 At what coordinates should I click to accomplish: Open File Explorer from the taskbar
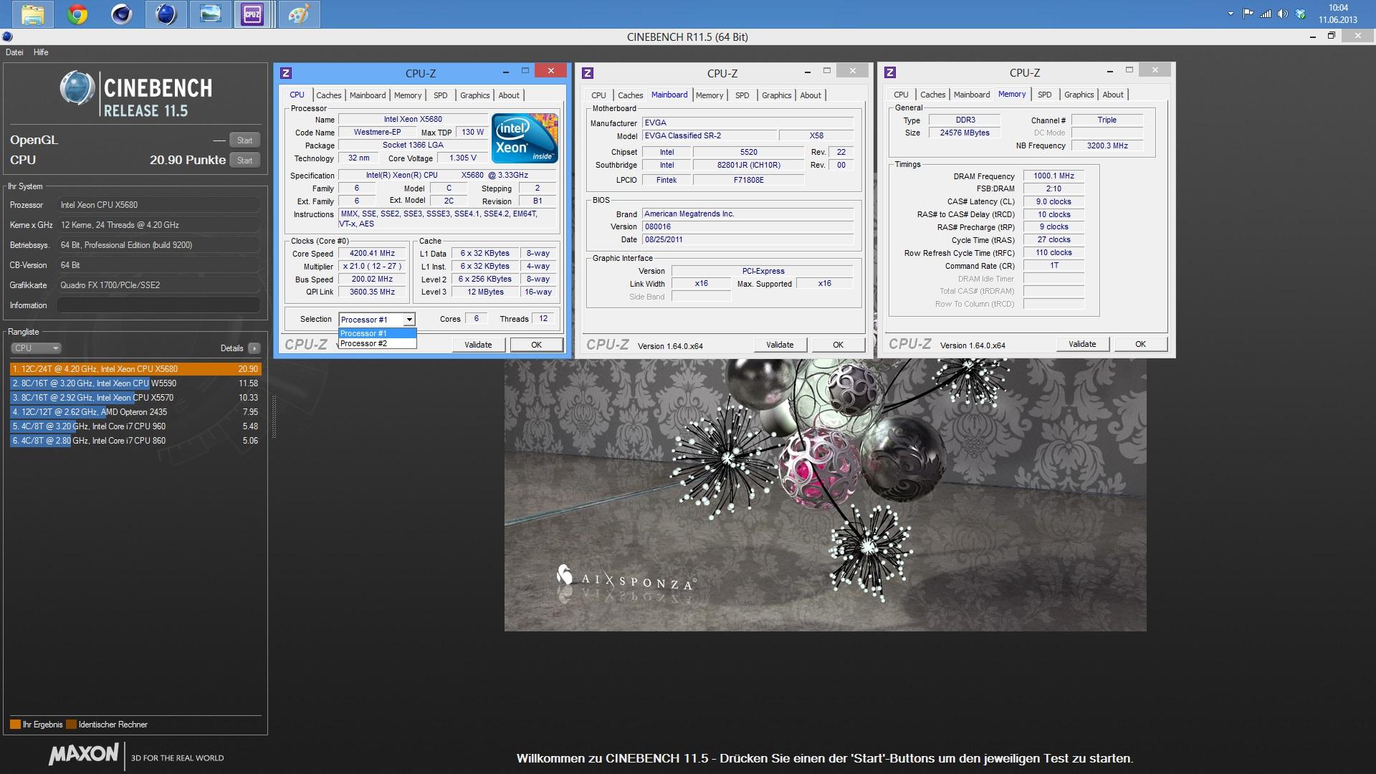click(x=33, y=14)
